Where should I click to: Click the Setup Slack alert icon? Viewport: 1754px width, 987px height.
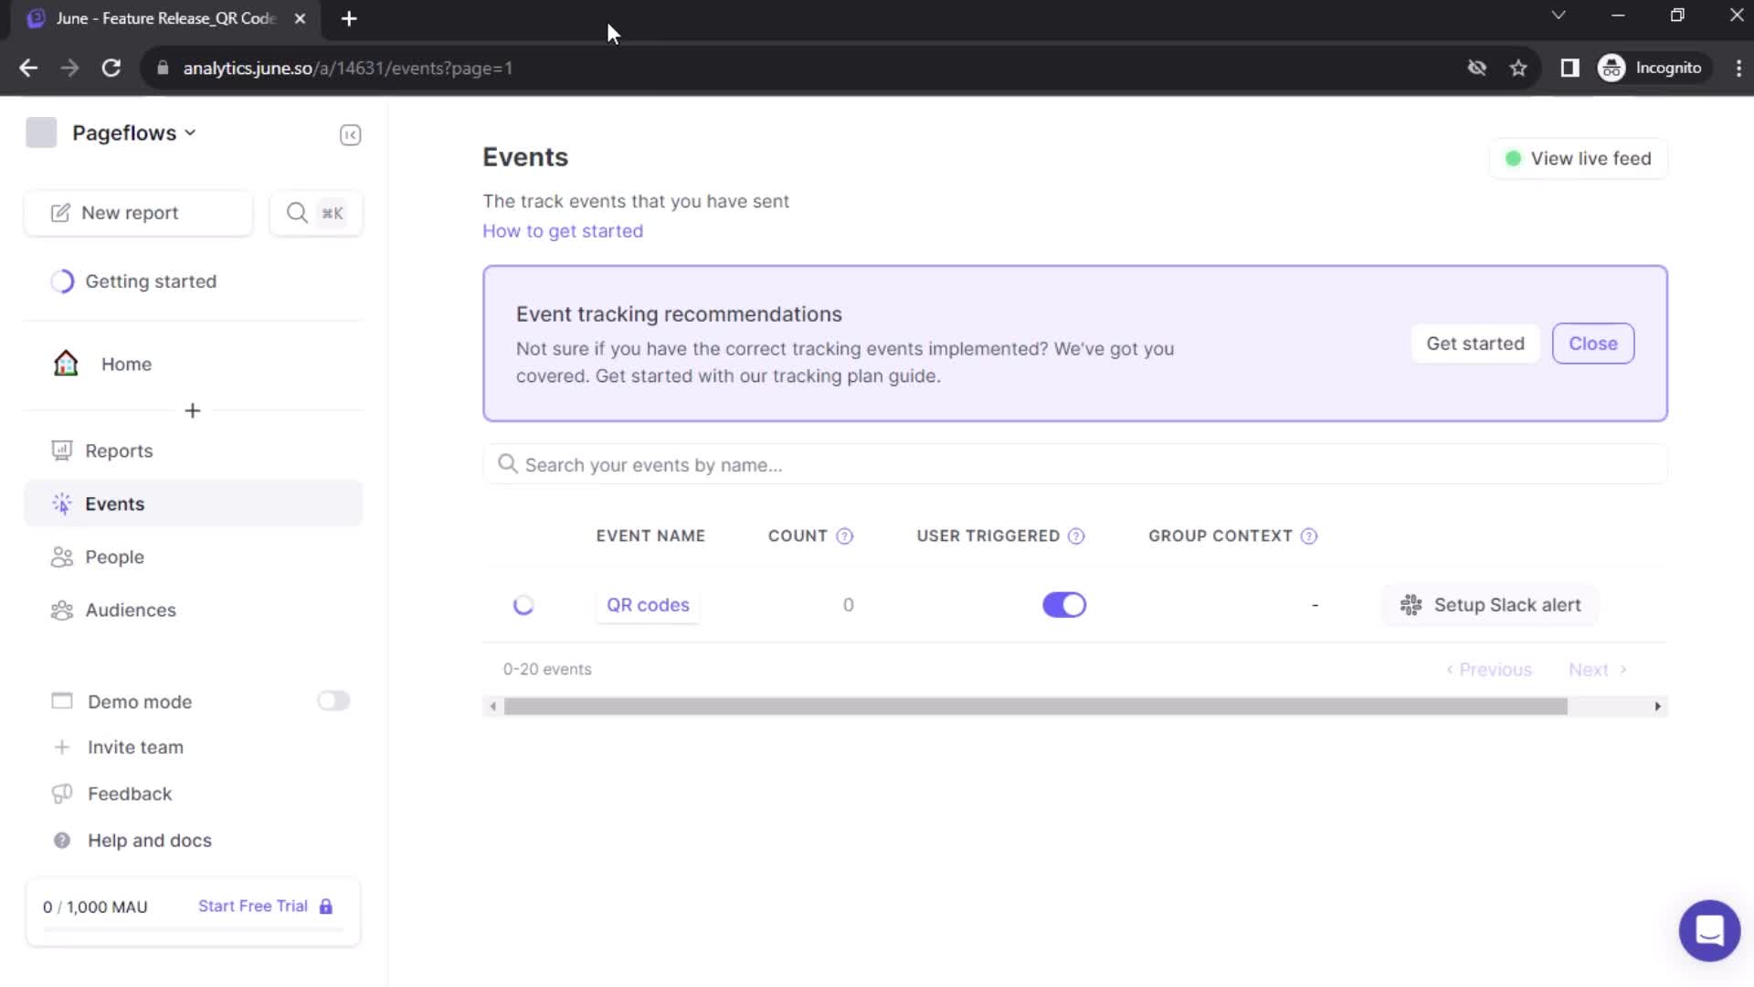tap(1411, 605)
